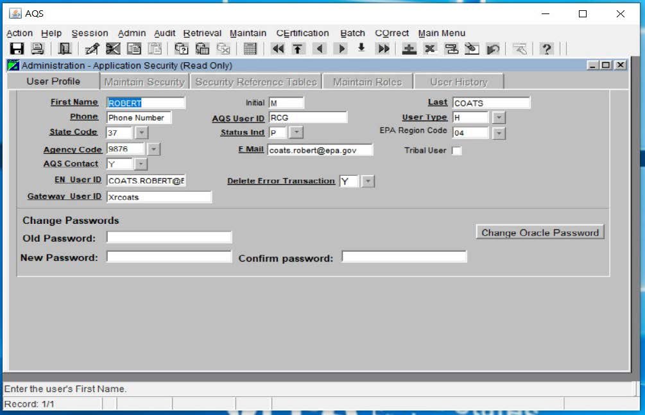Click the Print icon in toolbar

[37, 49]
